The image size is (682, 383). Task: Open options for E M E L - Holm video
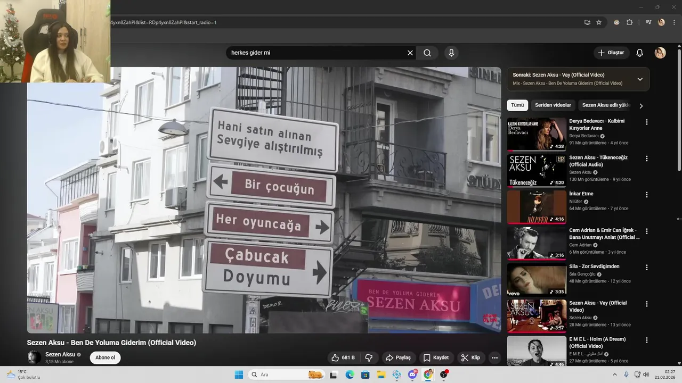point(647,340)
